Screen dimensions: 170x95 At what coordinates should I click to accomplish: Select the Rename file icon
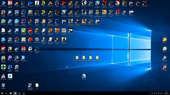[x=84, y=76]
